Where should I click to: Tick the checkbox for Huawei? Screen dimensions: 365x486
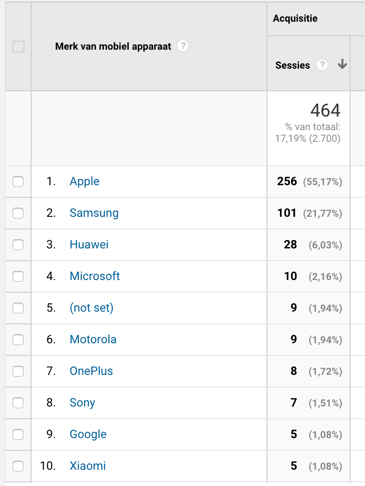coord(18,245)
